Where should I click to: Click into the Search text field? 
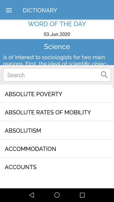pos(57,75)
